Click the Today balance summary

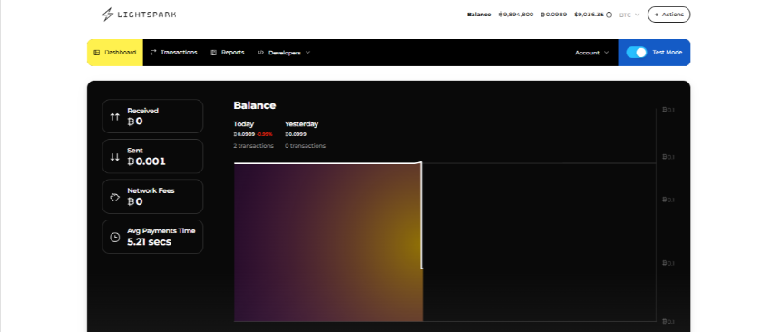coord(253,134)
